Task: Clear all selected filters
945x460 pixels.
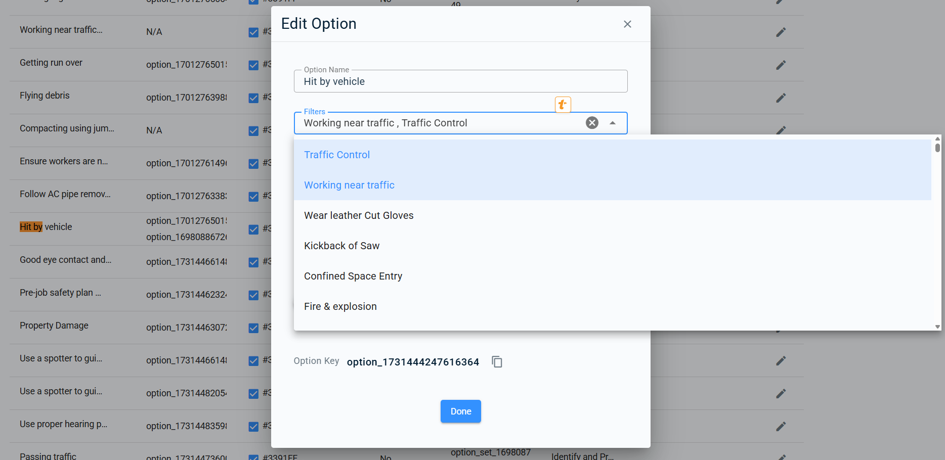Action: pos(592,123)
